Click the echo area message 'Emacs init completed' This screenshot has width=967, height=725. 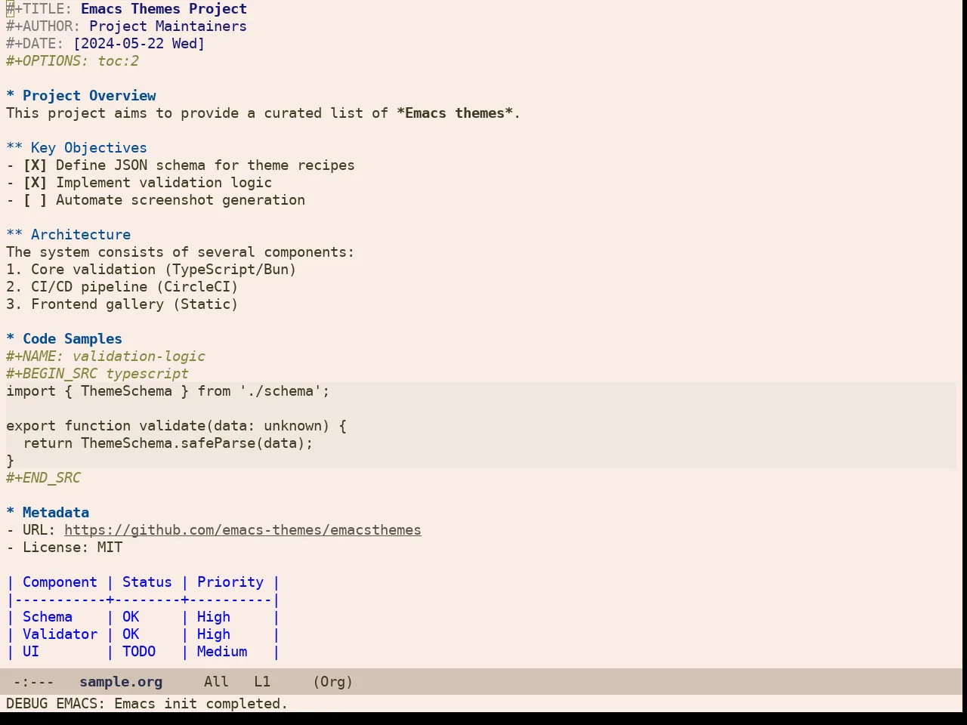(201, 704)
